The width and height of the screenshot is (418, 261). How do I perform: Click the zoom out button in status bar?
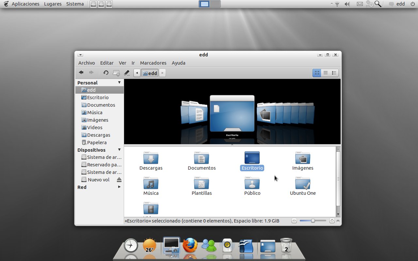(294, 221)
